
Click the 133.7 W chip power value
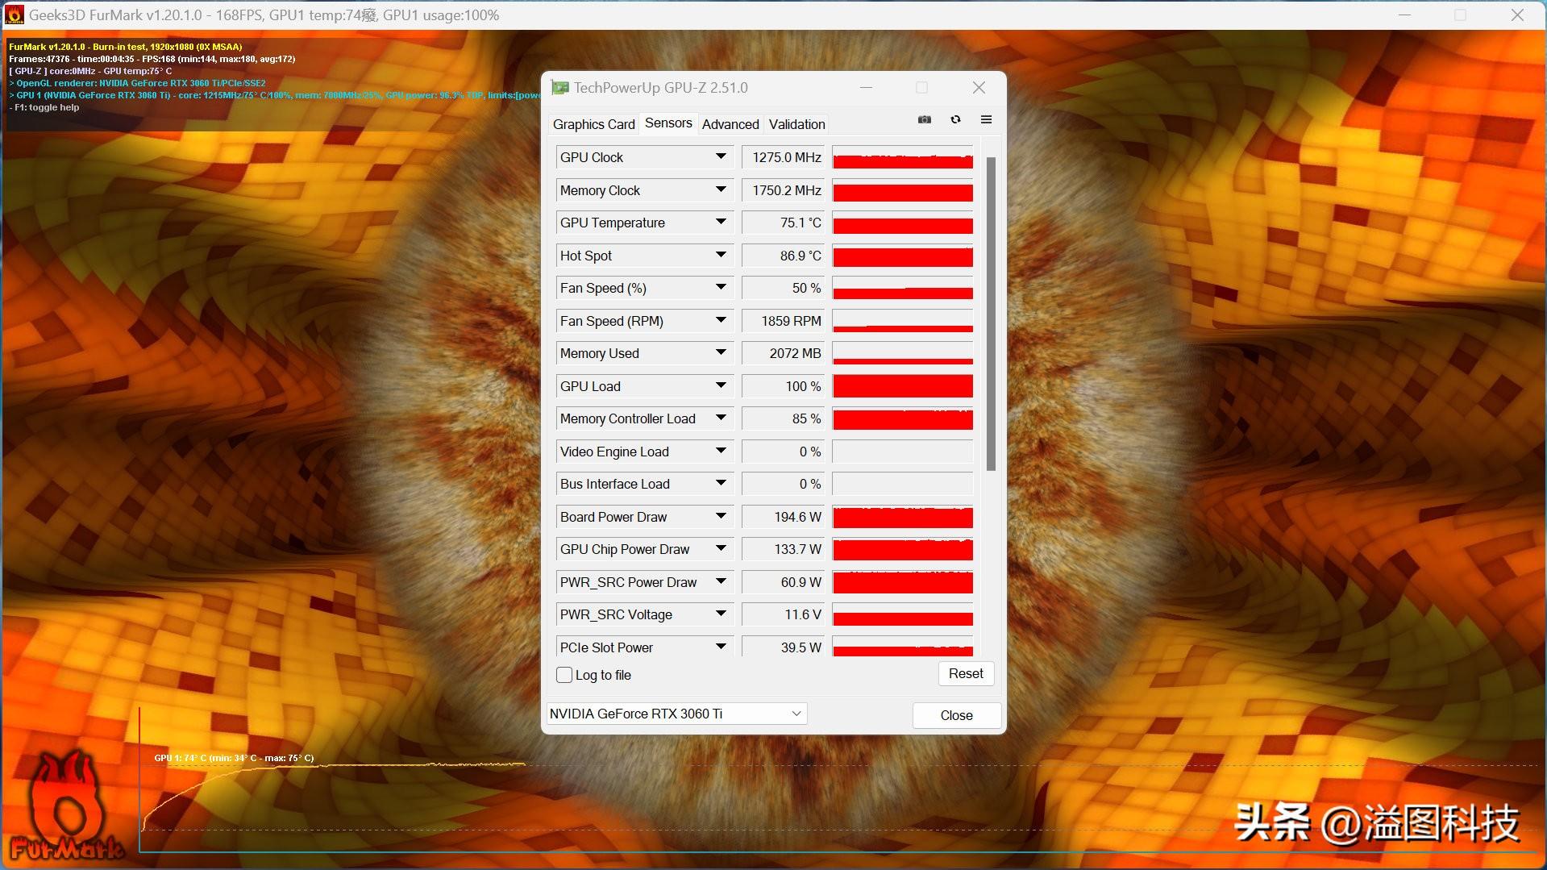[783, 549]
